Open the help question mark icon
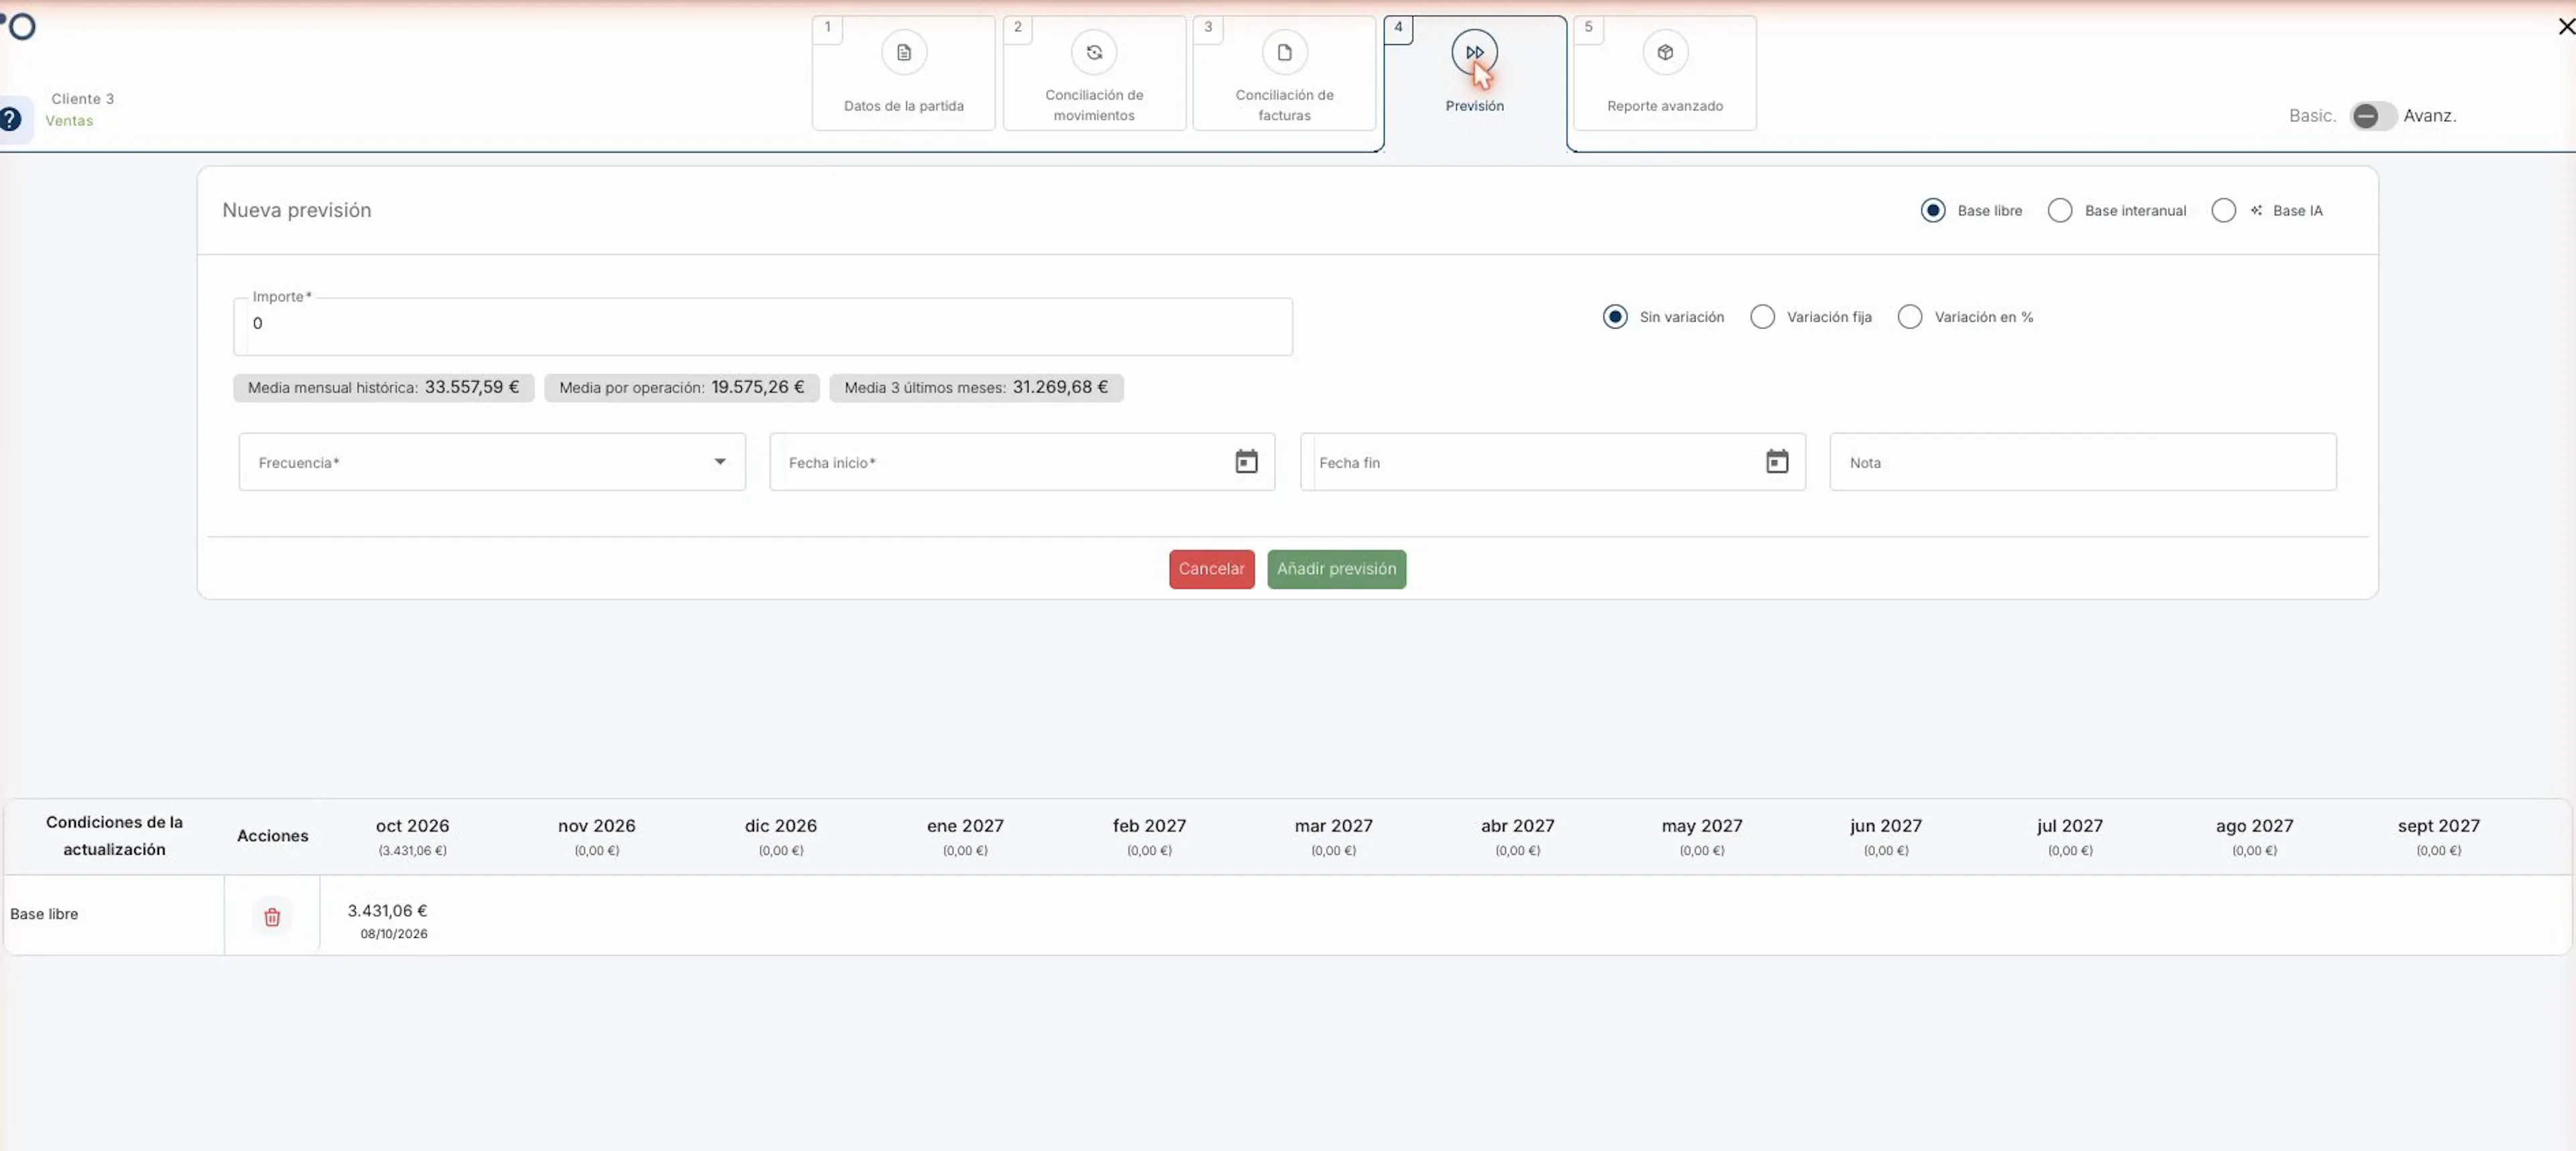 point(10,120)
